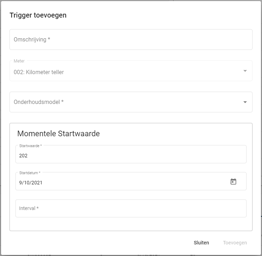
Task: Focus the Omschrijving text field
Action: coord(131,40)
